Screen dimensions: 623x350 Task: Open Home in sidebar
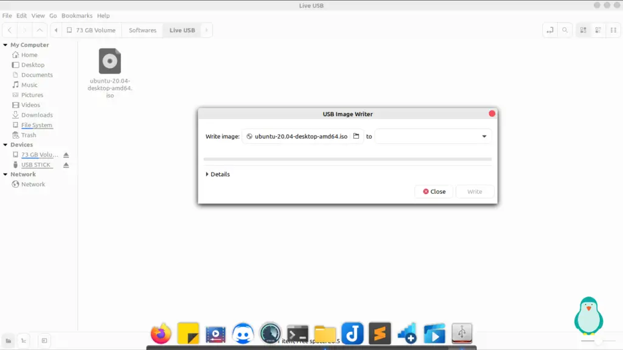pyautogui.click(x=29, y=55)
